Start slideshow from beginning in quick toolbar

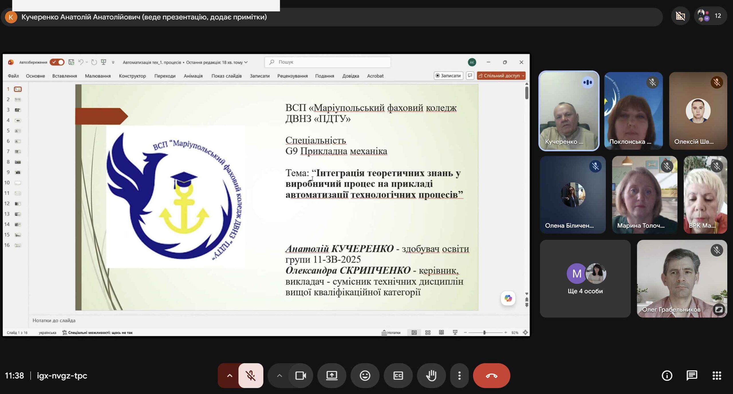coord(104,62)
